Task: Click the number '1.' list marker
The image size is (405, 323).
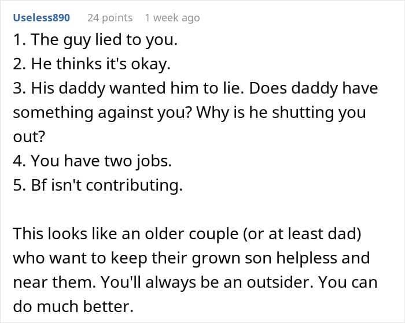Action: click(20, 40)
